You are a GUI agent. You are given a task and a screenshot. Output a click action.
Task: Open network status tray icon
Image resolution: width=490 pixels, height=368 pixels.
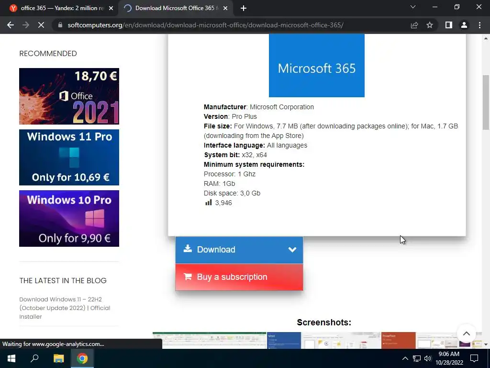417,358
